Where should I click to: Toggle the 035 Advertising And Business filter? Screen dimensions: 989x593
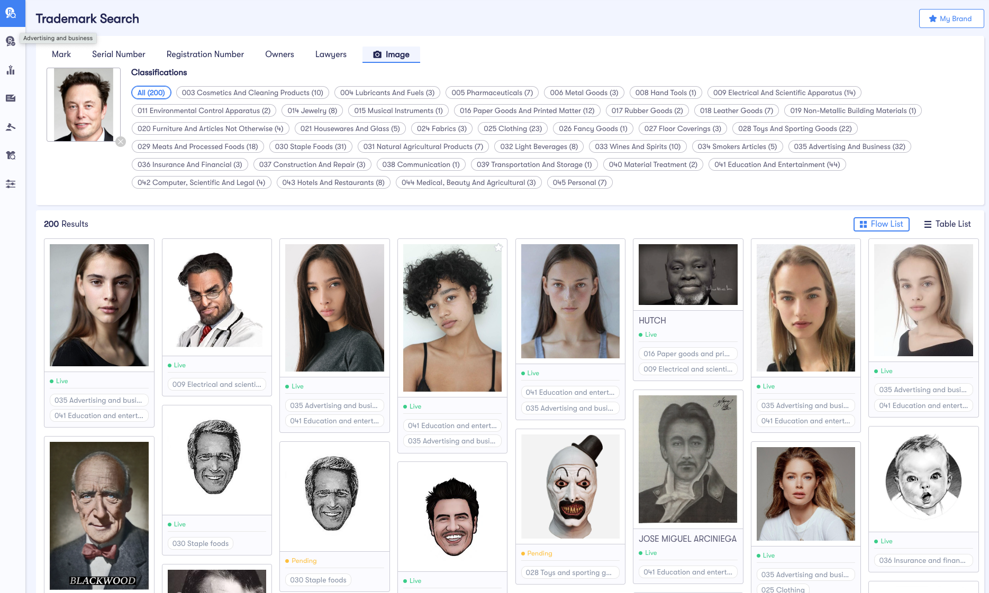click(x=849, y=146)
